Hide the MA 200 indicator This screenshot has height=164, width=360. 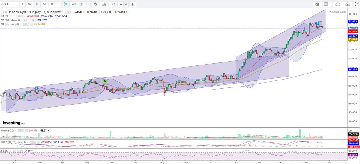tap(25, 20)
